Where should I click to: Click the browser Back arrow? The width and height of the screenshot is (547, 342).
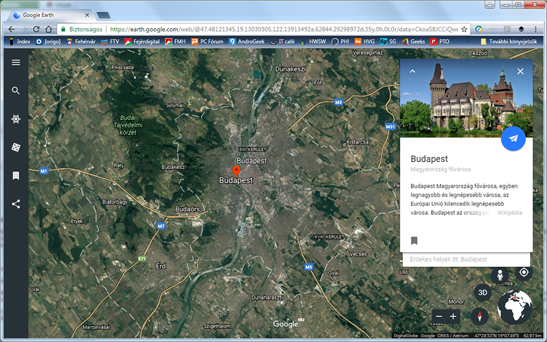tap(12, 29)
